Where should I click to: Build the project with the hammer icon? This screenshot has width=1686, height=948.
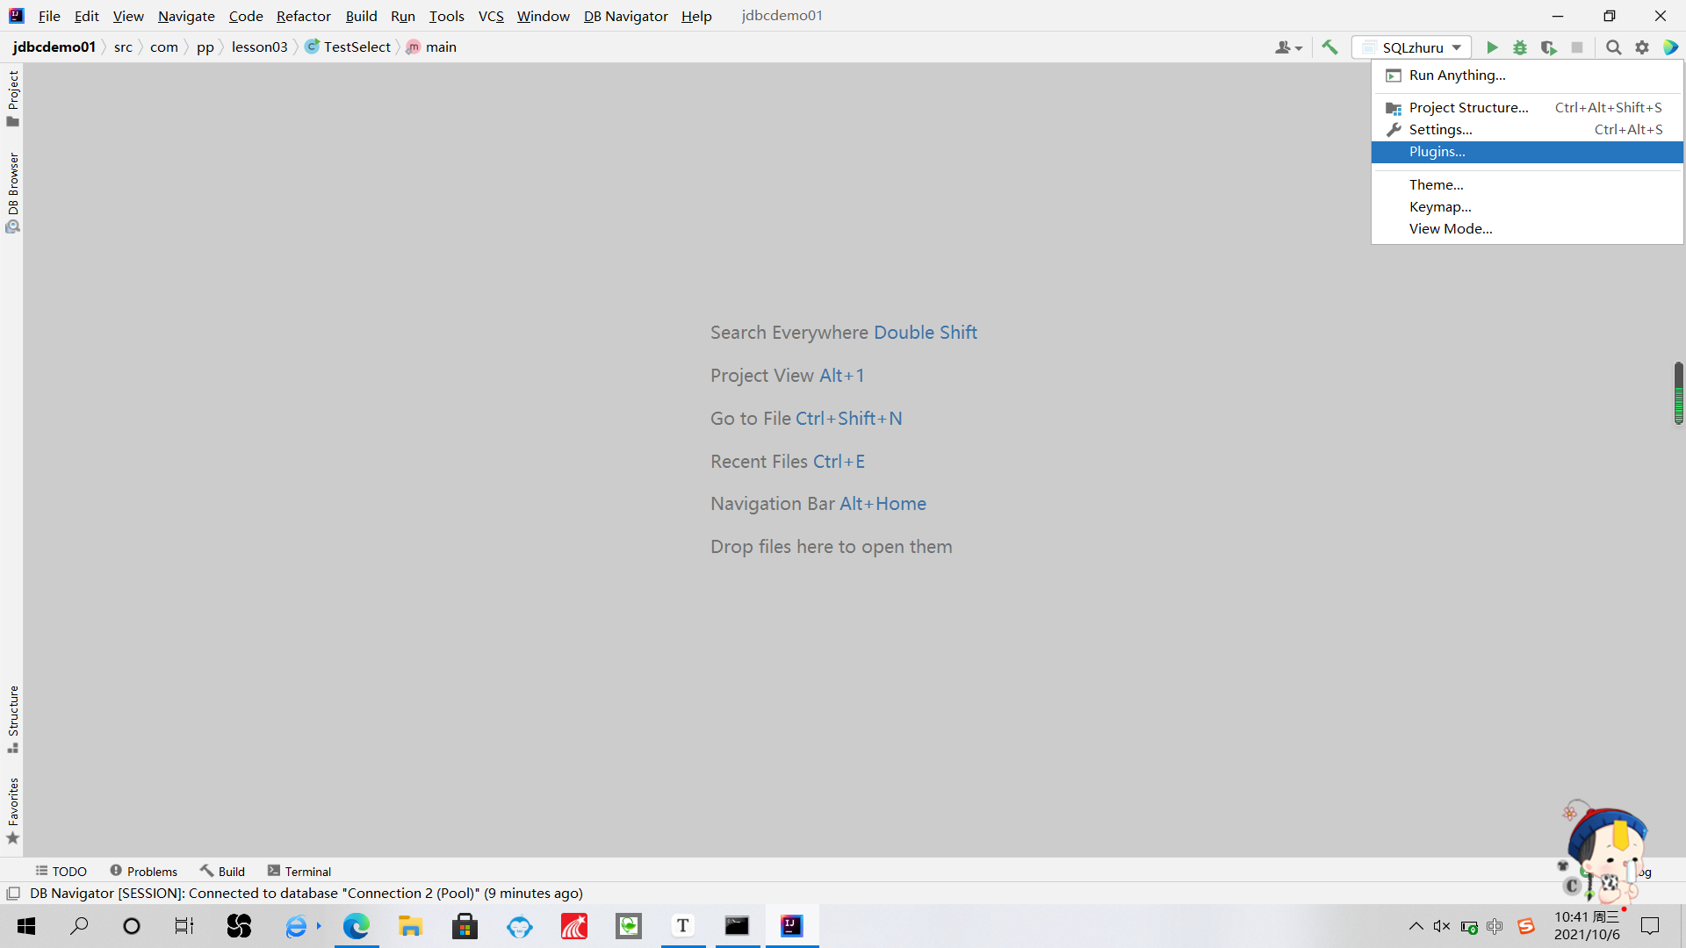(x=1329, y=47)
